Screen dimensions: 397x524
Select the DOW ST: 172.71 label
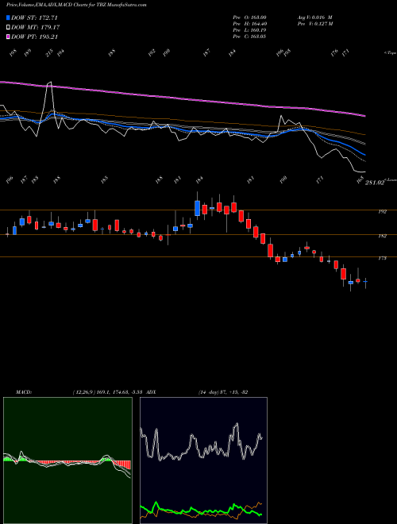pyautogui.click(x=34, y=17)
